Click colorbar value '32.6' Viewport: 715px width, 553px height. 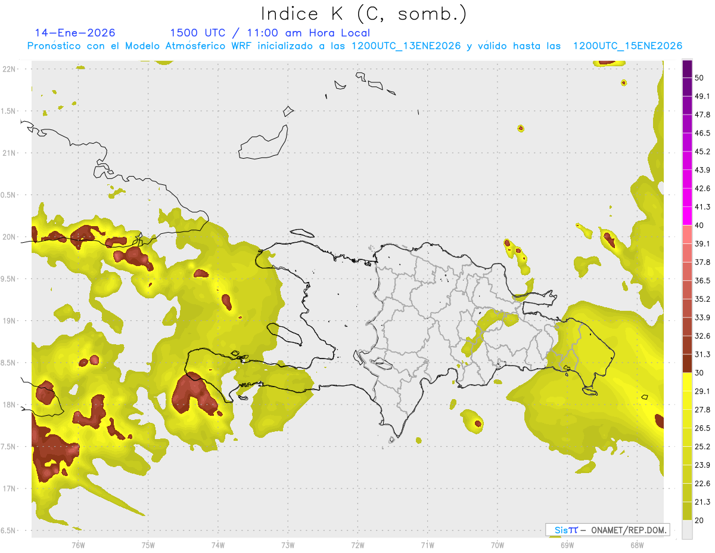tap(702, 336)
